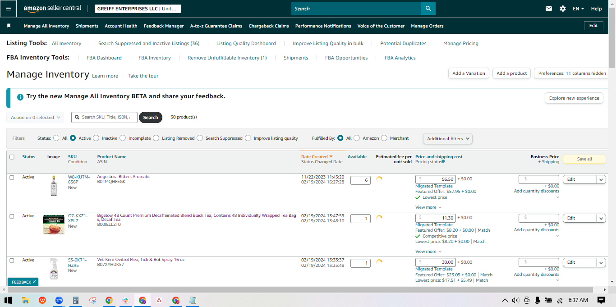Click the microphone tray icon
Screen dimensions: 616x307
pyautogui.click(x=537, y=300)
